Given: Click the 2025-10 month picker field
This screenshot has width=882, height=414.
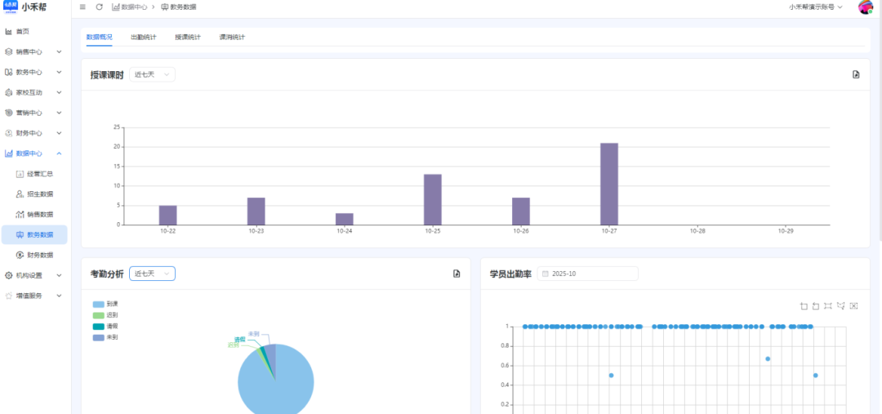Looking at the screenshot, I should click(587, 274).
